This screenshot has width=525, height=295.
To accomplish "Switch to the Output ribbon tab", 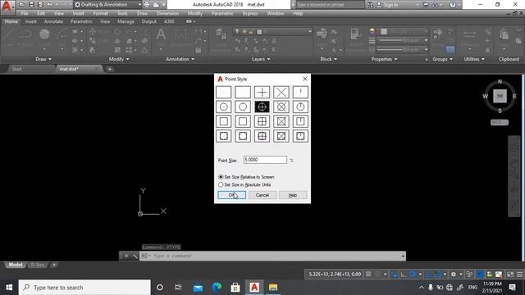I will [x=149, y=21].
